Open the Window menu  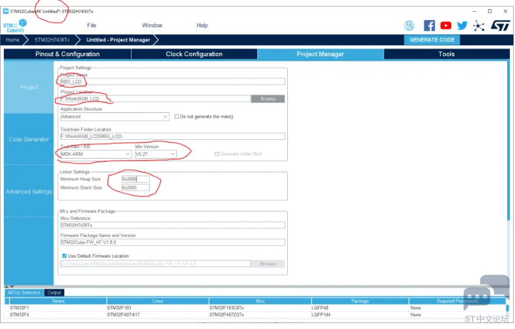click(x=152, y=25)
